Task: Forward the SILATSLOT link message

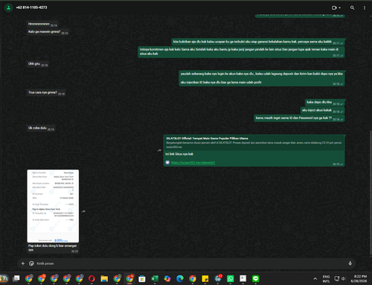Action: coord(159,150)
